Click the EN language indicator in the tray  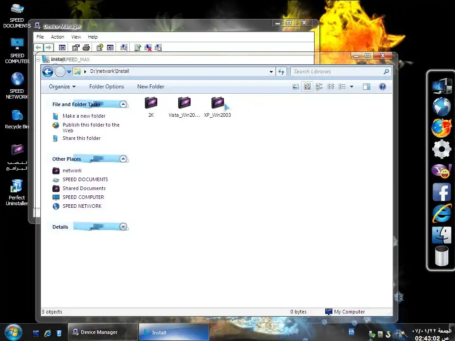click(x=351, y=332)
